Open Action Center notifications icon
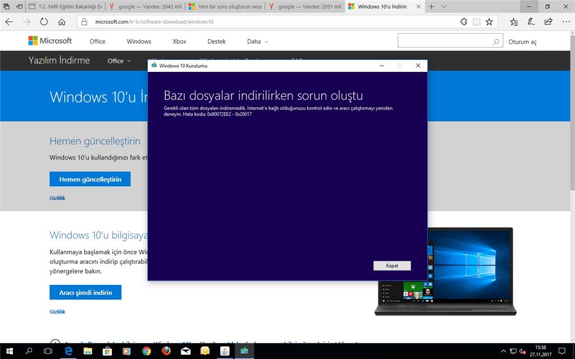The height and width of the screenshot is (359, 575). pos(562,351)
